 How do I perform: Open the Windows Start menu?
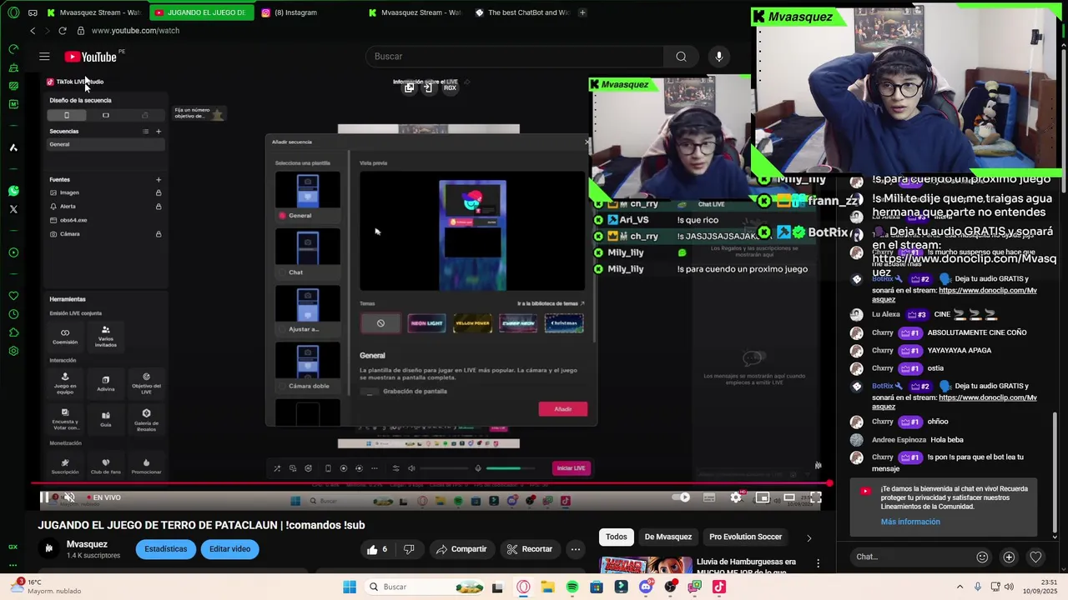tap(350, 587)
